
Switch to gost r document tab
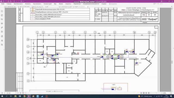pos(10,7)
